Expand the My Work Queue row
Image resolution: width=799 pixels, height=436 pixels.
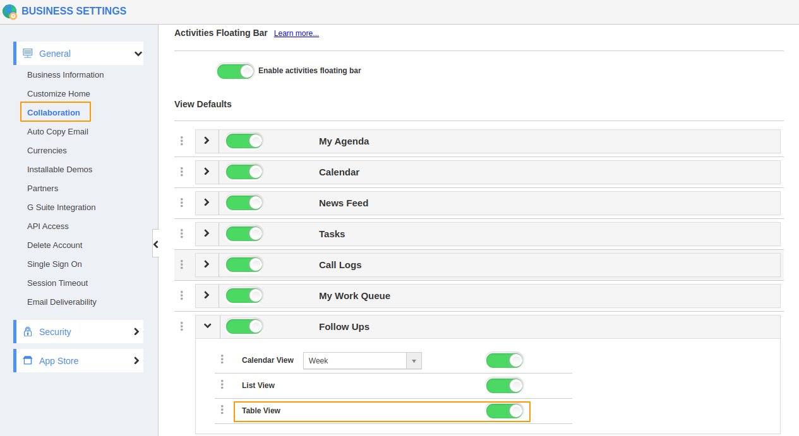pos(207,295)
